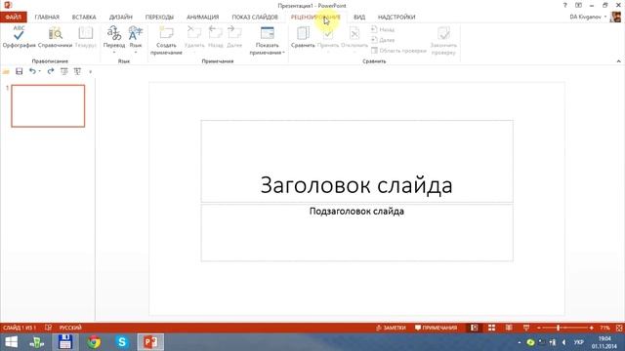Open Skype from the taskbar
Viewport: 625px width, 351px height.
(x=122, y=342)
